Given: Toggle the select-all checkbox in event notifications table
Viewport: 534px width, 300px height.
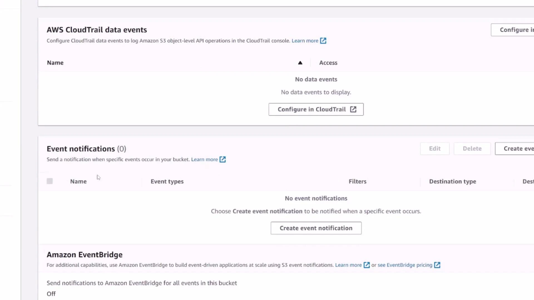Looking at the screenshot, I should coord(50,181).
